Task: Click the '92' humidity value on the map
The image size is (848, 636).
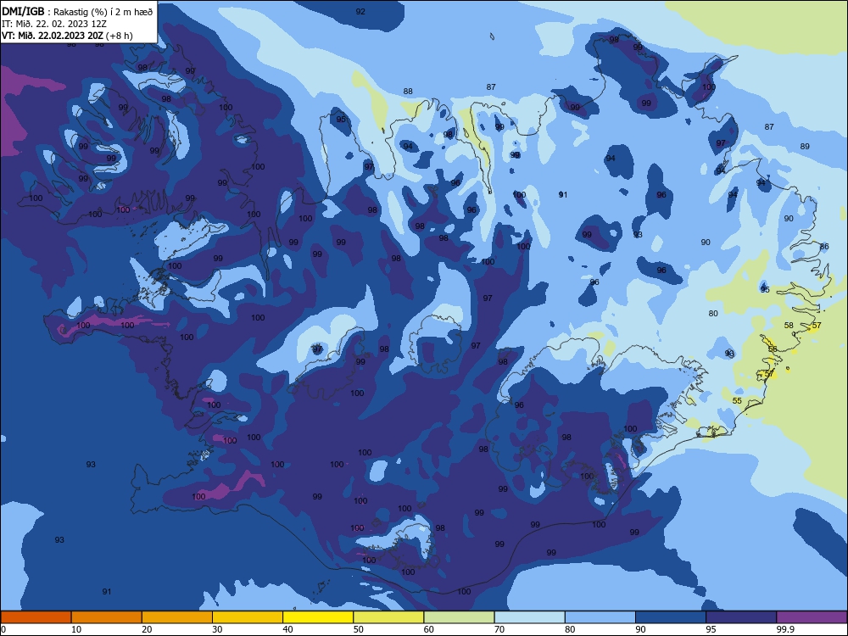Action: pos(360,11)
